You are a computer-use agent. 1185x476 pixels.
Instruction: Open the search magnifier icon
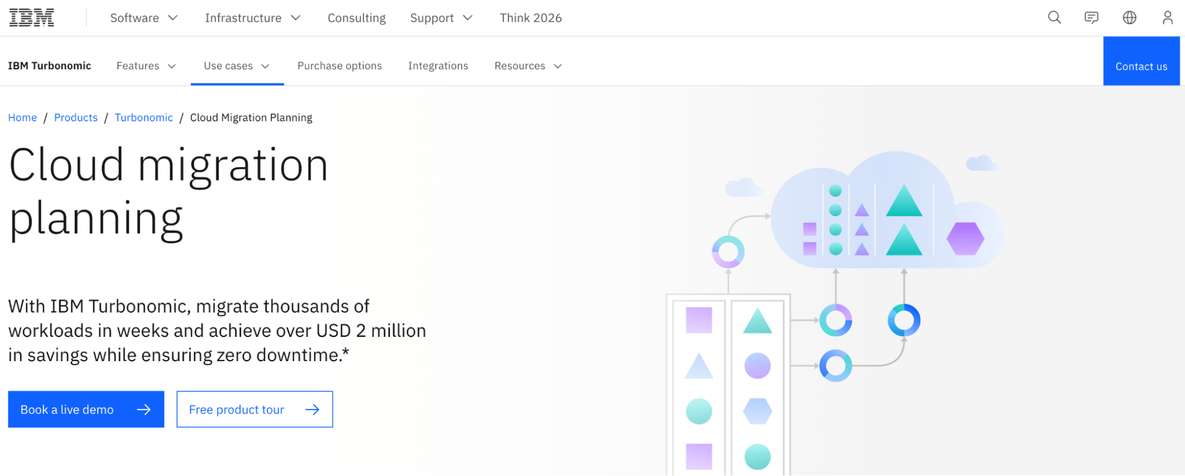tap(1054, 18)
